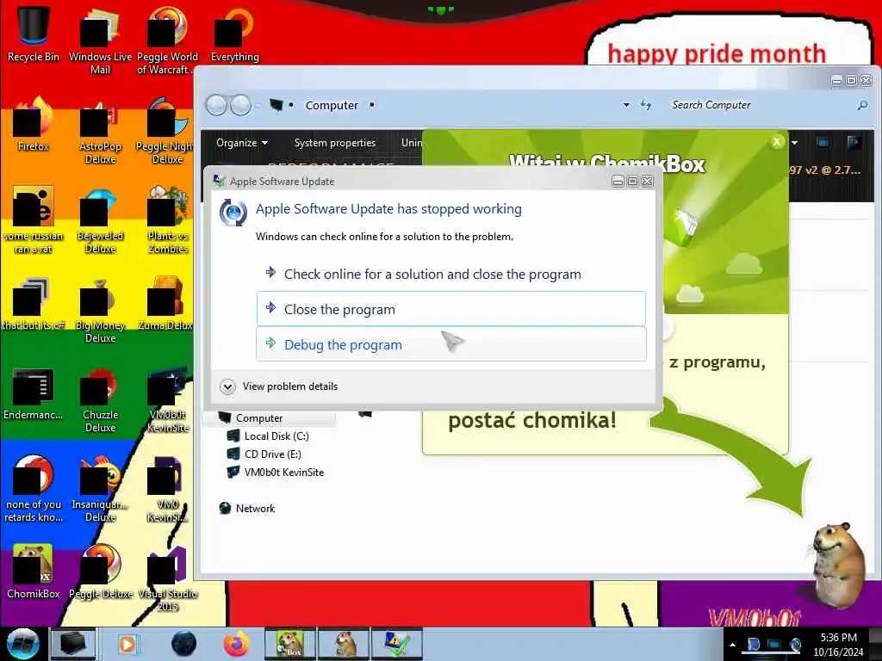
Task: Click Explorer Back navigation button
Action: point(216,105)
